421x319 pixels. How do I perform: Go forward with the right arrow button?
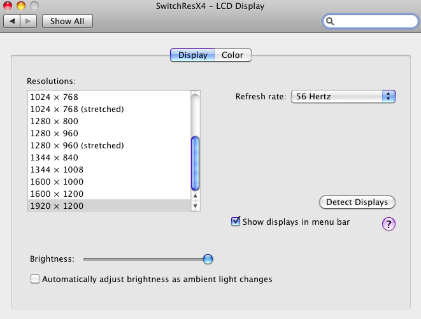click(28, 21)
